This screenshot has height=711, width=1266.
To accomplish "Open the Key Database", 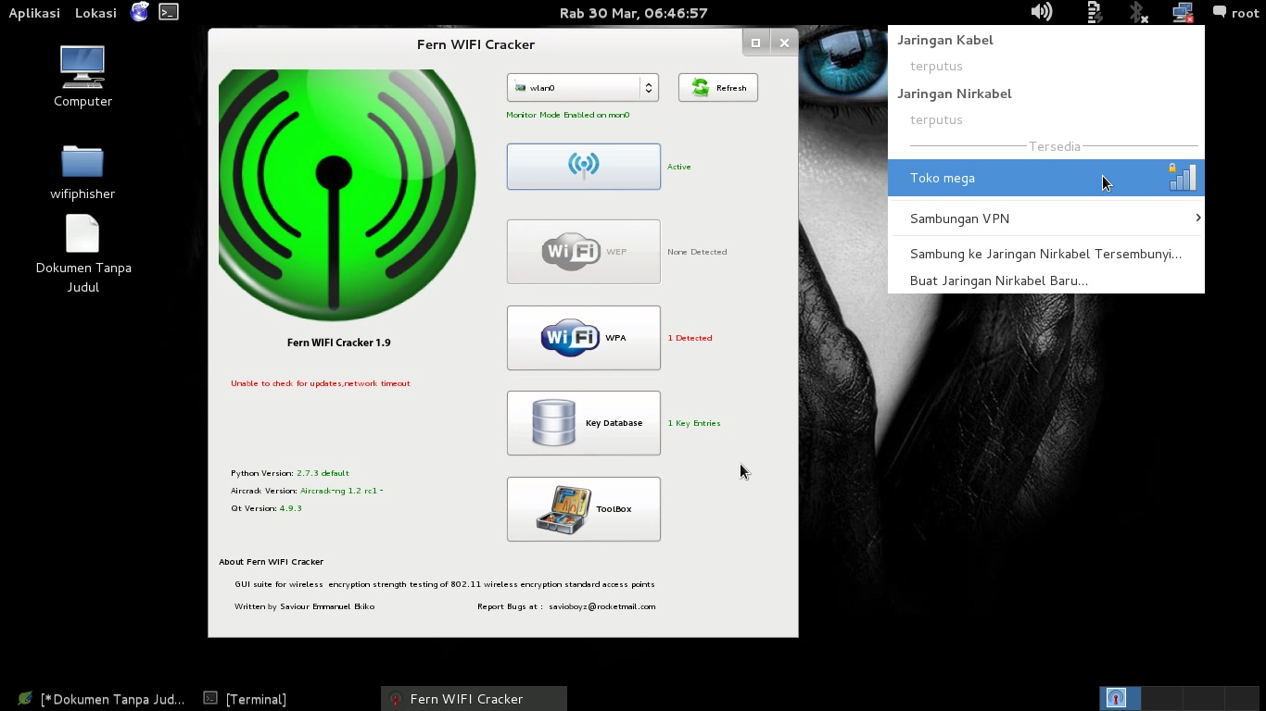I will (x=584, y=423).
